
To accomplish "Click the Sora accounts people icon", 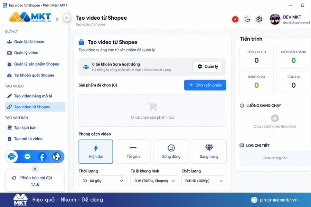I will (86, 67).
